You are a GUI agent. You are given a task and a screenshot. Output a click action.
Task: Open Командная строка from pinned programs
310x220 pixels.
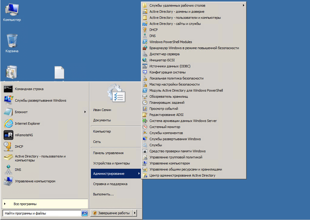pyautogui.click(x=29, y=89)
